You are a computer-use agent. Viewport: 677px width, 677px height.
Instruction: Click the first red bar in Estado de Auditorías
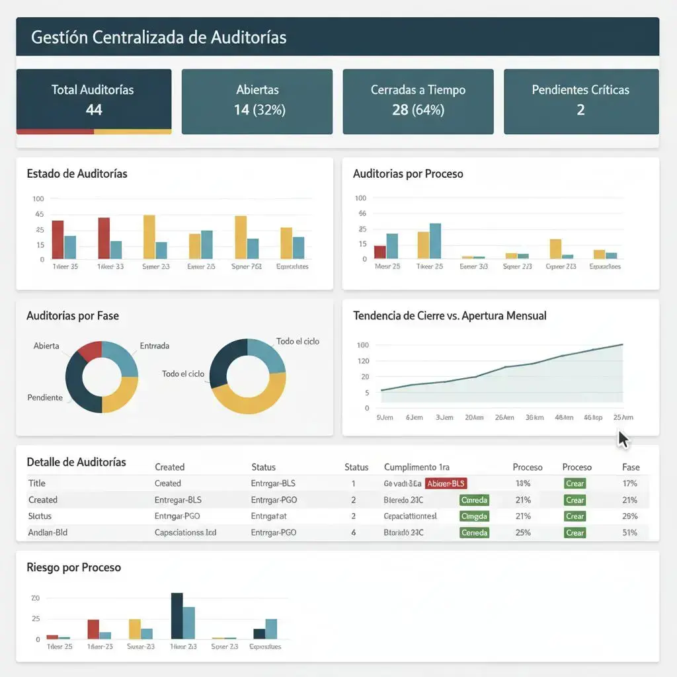58,239
